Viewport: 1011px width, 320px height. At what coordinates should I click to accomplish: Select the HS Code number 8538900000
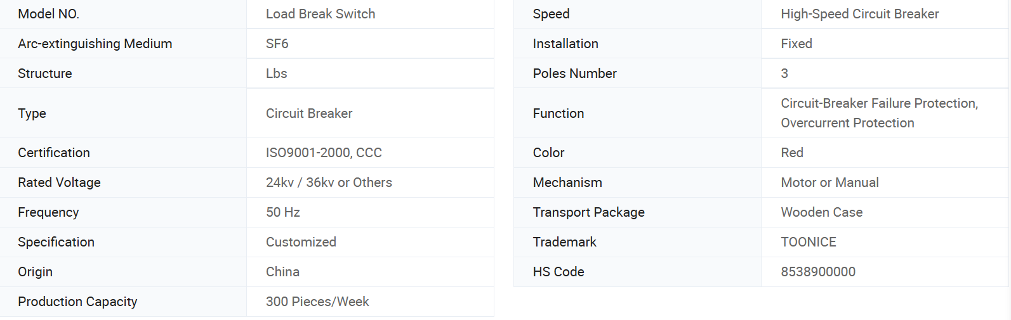[818, 272]
